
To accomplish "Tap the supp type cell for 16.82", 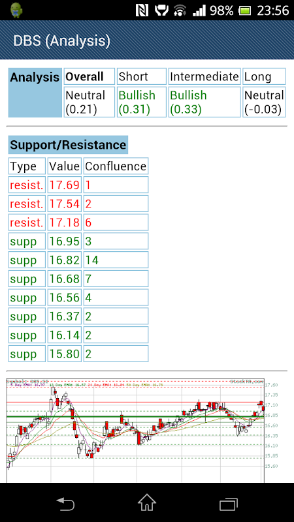I will 27,260.
